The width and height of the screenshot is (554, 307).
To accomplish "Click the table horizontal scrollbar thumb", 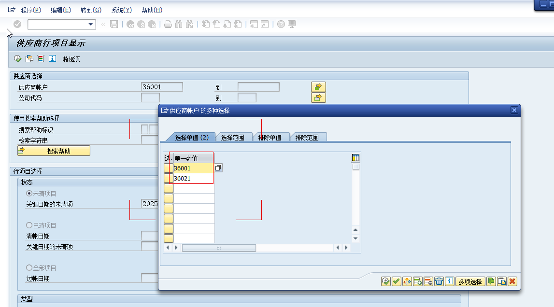I will [x=219, y=248].
